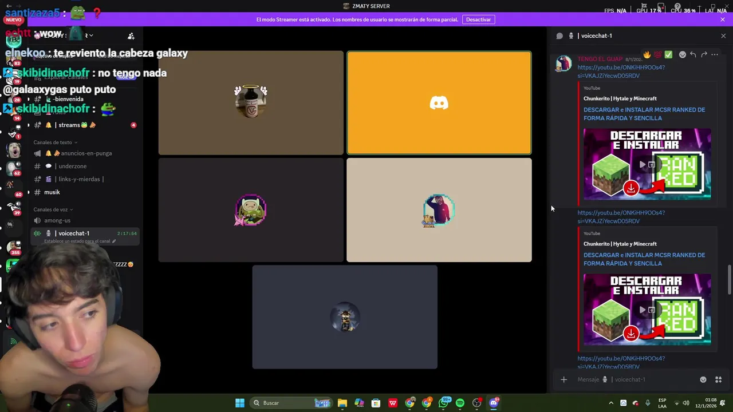Screen dimensions: 733x412
Task: Open Microsoft Store from the taskbar
Action: pos(376,403)
